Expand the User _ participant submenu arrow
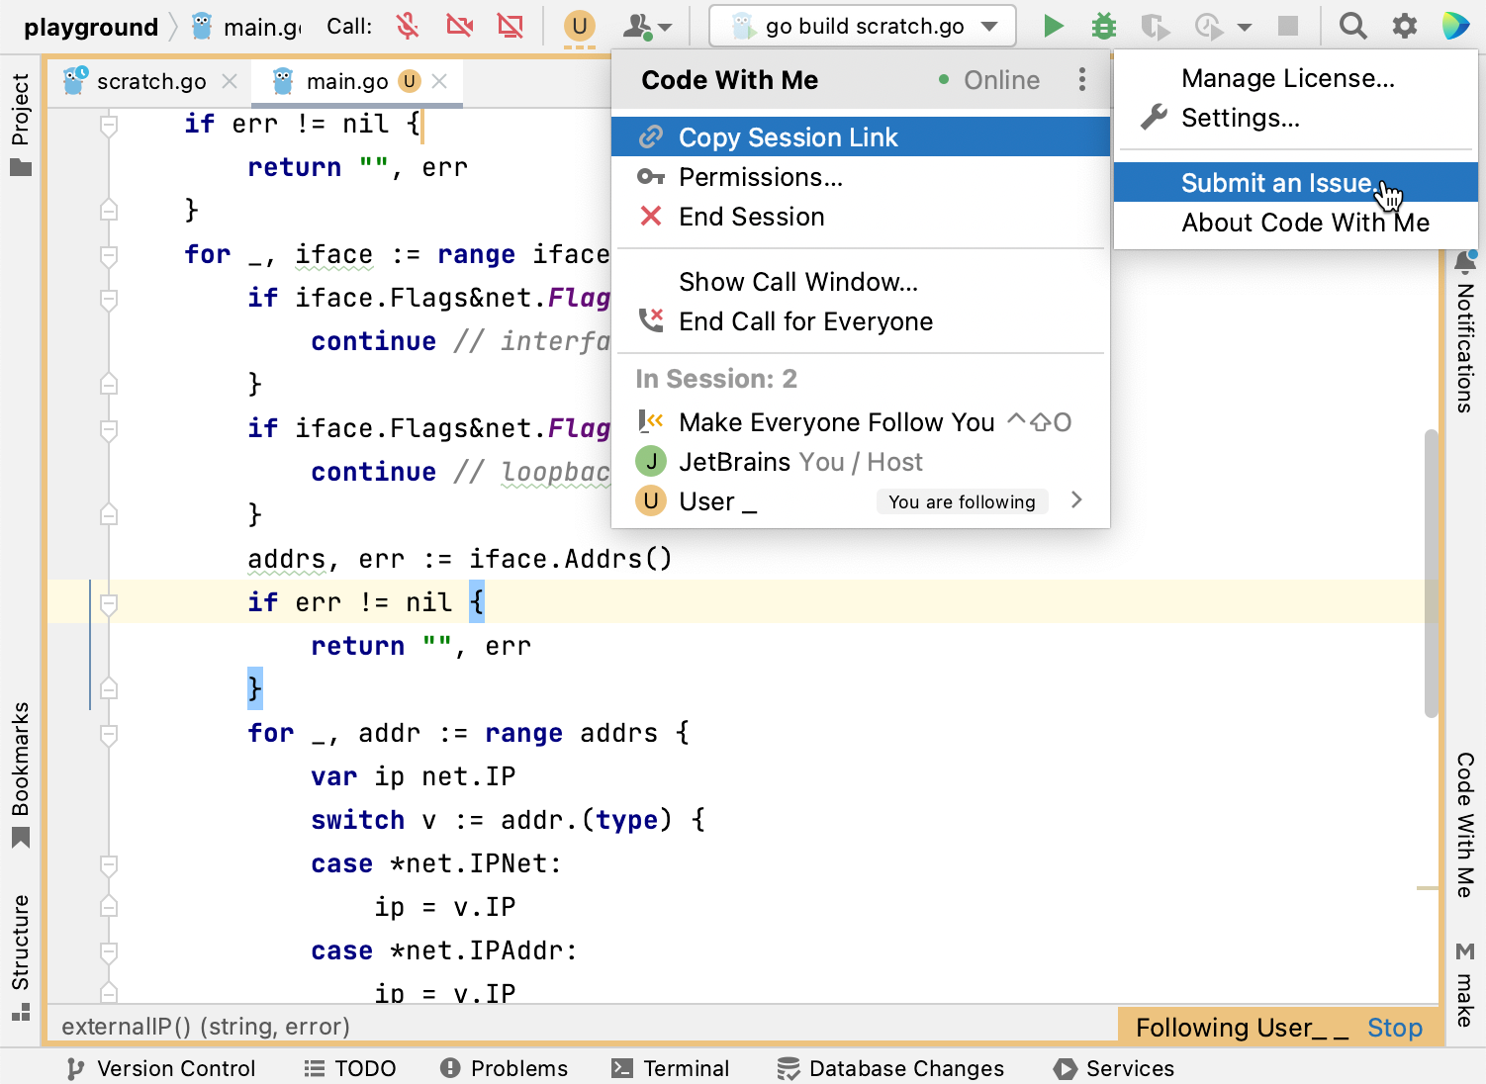The width and height of the screenshot is (1486, 1084). coord(1077,500)
